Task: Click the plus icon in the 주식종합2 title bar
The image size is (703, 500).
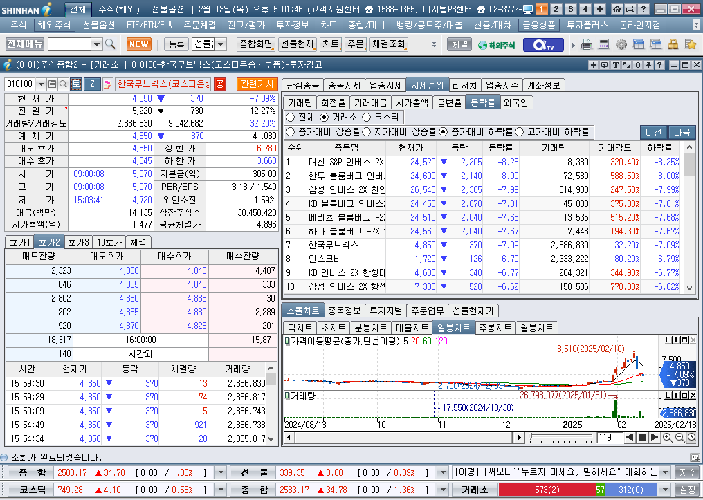Action: [x=593, y=65]
